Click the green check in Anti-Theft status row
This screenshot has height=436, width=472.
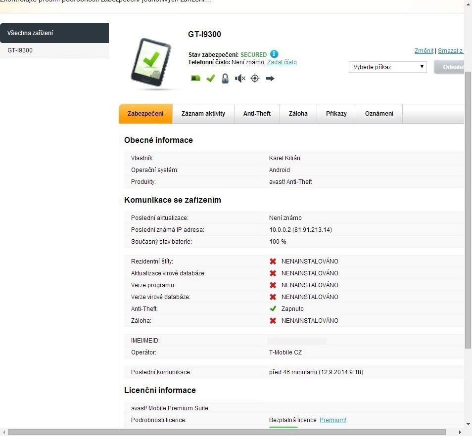pos(273,309)
